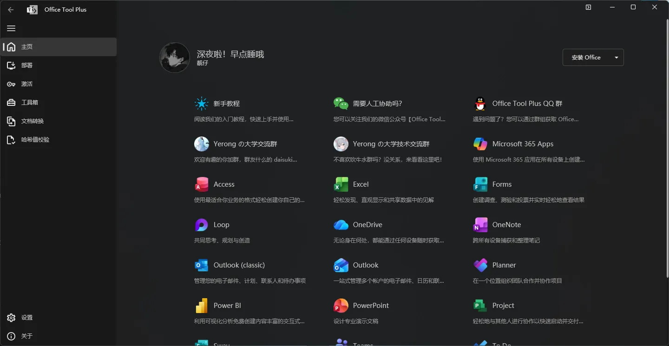Go to the 部署 deploy section

coord(59,65)
